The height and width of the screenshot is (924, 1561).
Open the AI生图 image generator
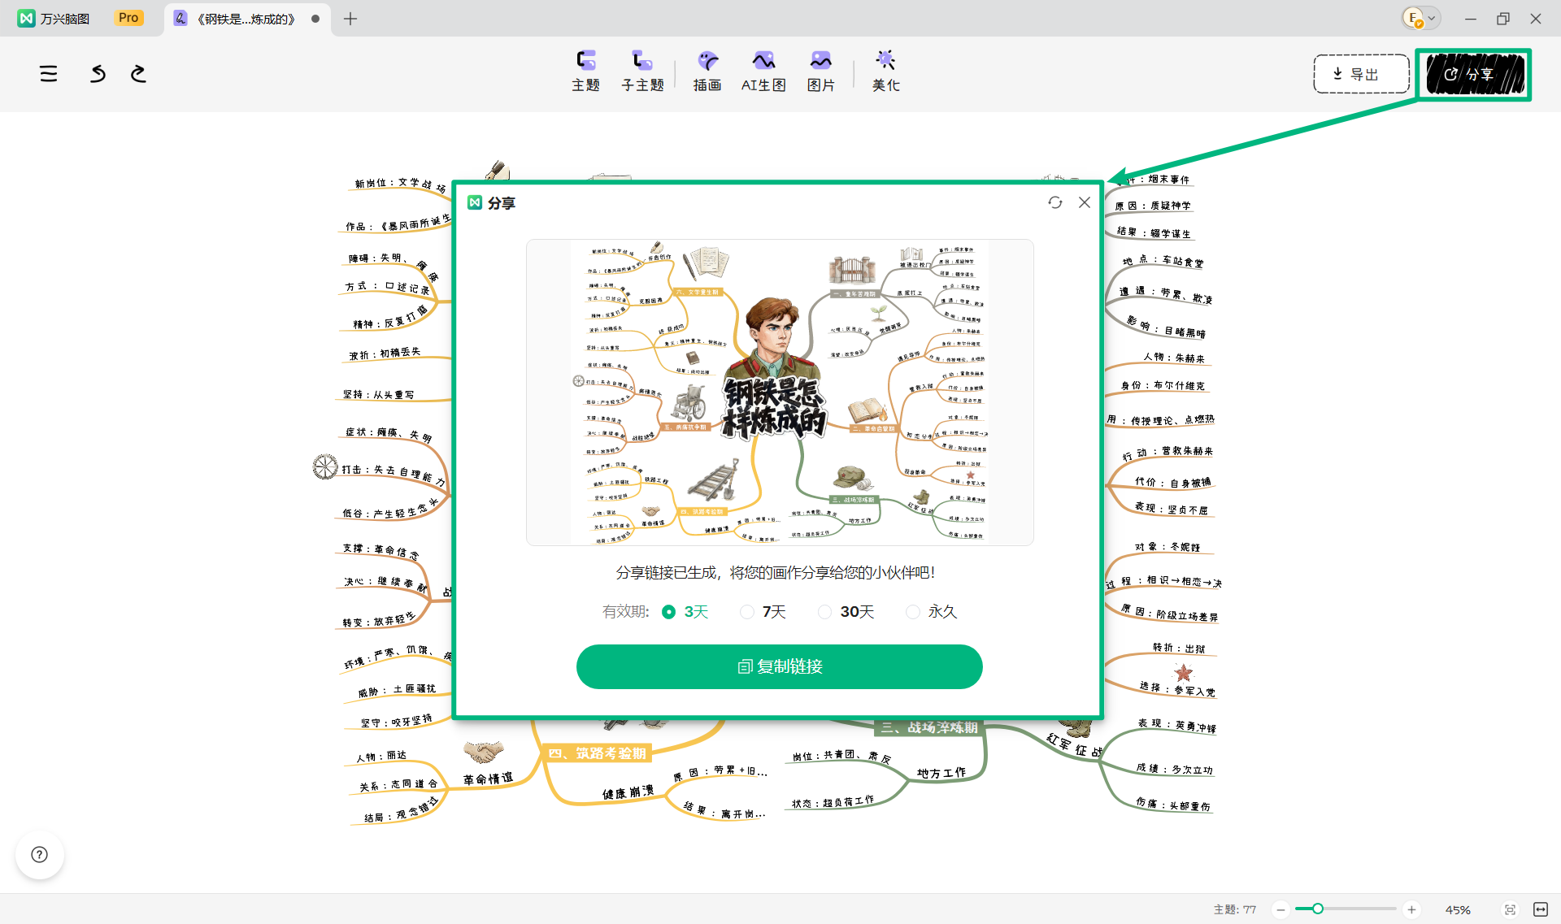pos(763,72)
